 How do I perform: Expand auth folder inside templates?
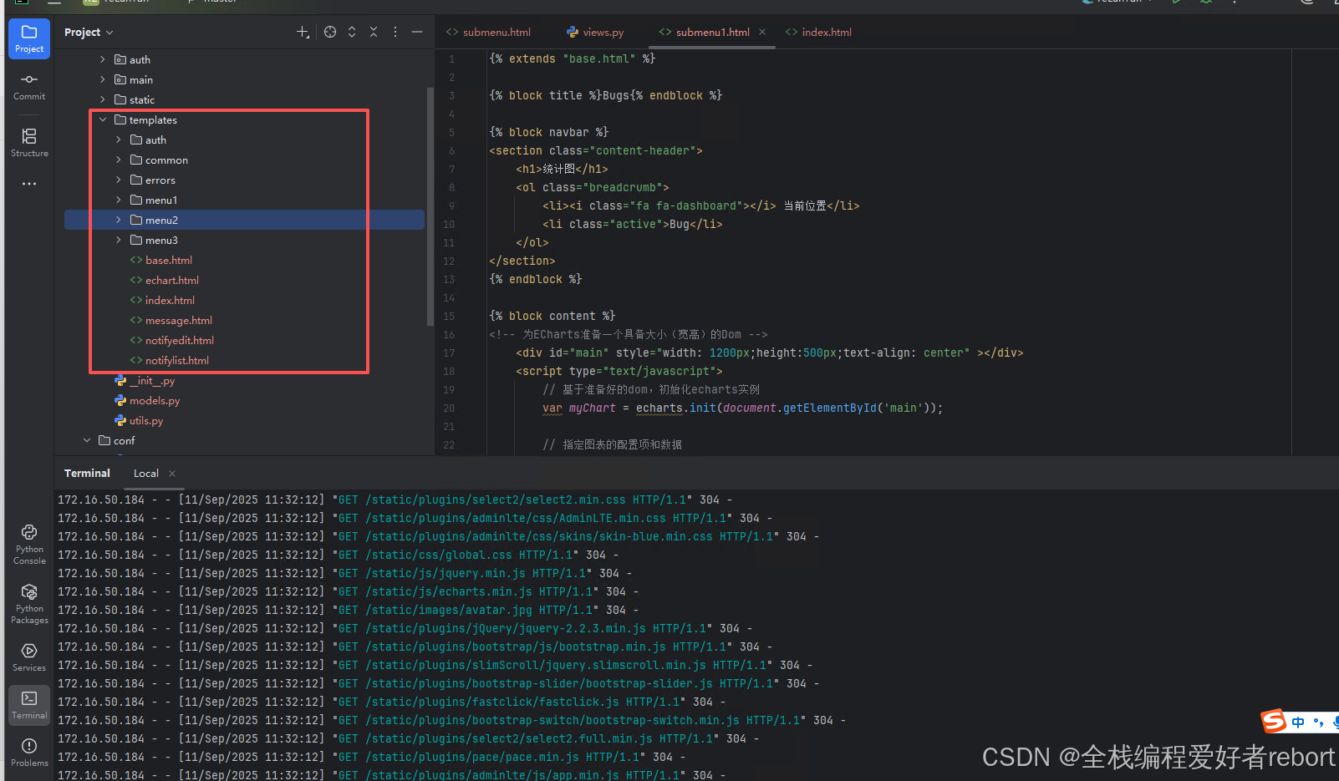119,140
